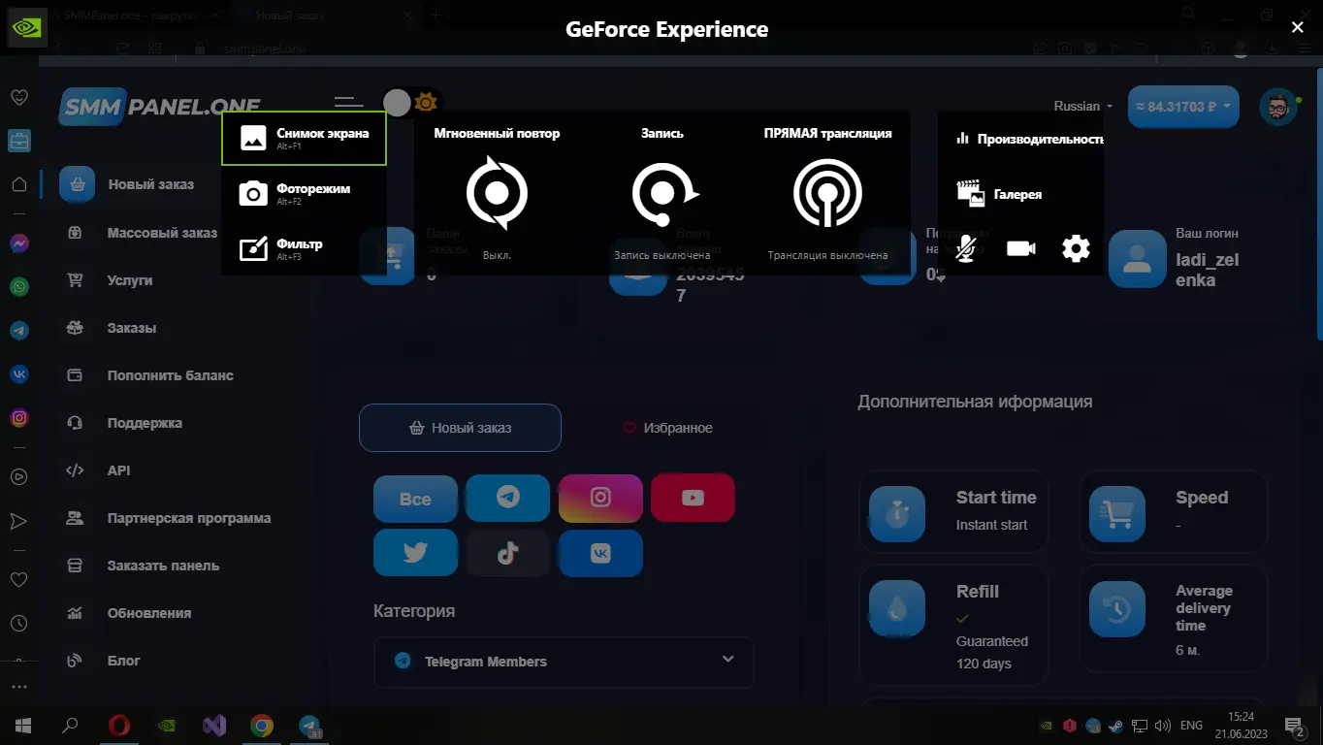
Task: Open Messenger in Opera sidebar
Action: [x=18, y=243]
